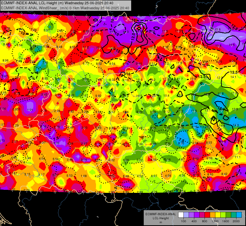This screenshot has width=246, height=226.
Task: Click the legend tick label '2000'
Action: pos(236,221)
